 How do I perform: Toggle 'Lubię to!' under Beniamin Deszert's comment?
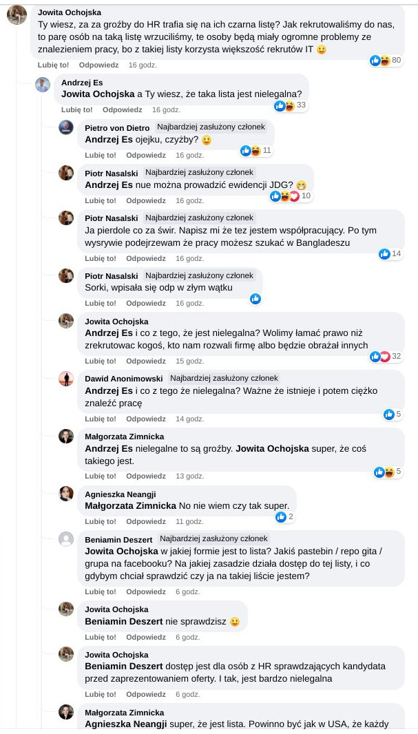pyautogui.click(x=100, y=591)
